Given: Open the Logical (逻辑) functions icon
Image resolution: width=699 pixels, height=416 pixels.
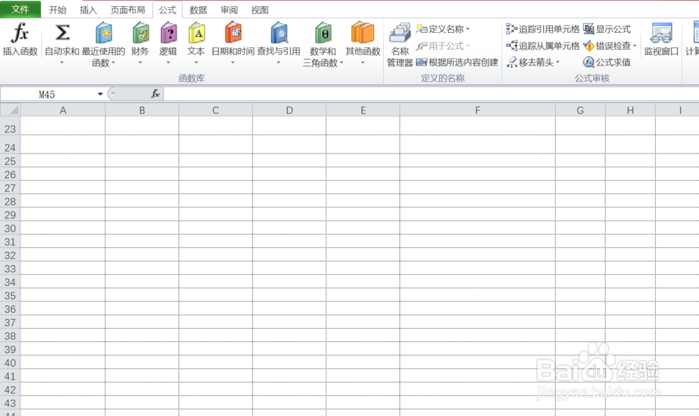Looking at the screenshot, I should coord(168,33).
